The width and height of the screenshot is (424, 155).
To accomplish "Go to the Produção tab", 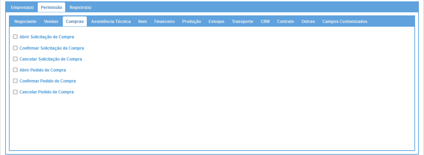I will pyautogui.click(x=192, y=21).
